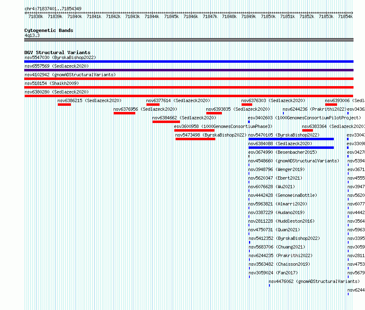This screenshot has width=365, height=310.
Task: Click red bar under nsv6393835
Action: [x=214, y=113]
